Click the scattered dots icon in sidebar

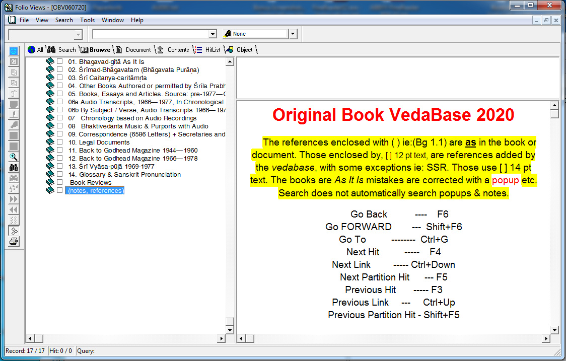click(x=14, y=188)
